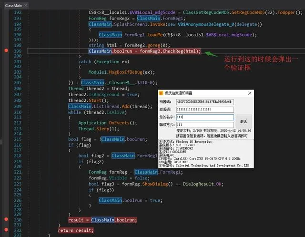
Task: Click the FormReg type on line 193
Action: (97, 18)
